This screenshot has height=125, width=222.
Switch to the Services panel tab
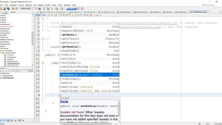[13, 12]
